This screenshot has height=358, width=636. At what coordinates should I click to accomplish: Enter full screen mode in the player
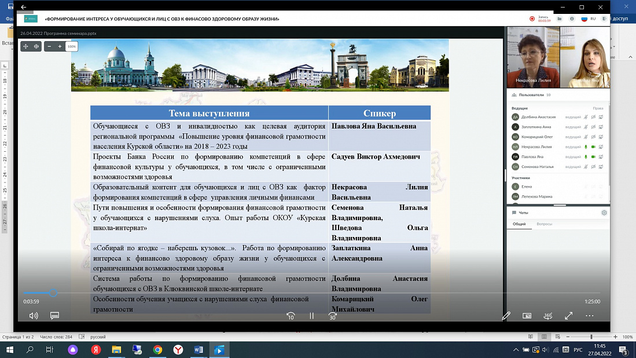point(569,315)
